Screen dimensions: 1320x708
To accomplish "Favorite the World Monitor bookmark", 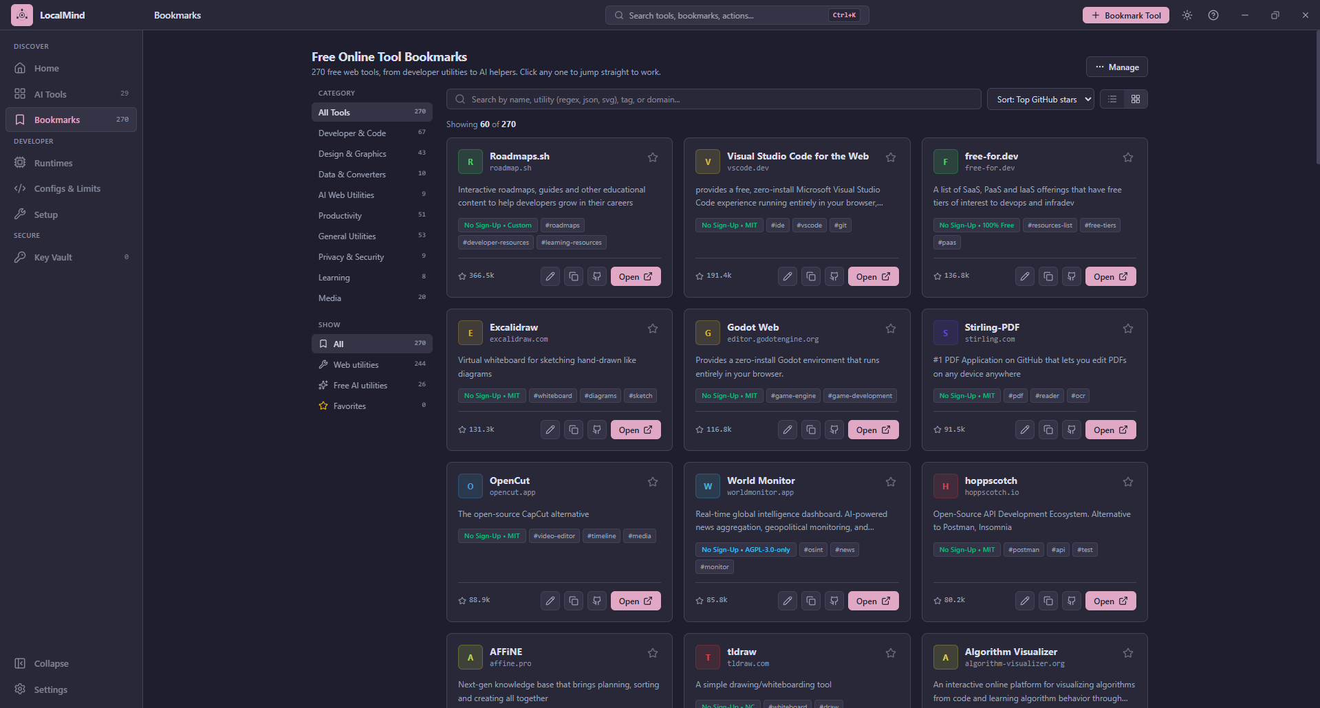I will pyautogui.click(x=891, y=482).
